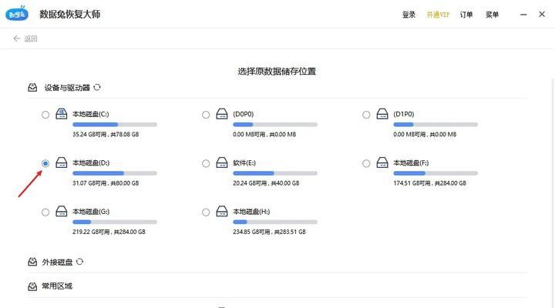Click the 本地磁盘(G:) drive label
This screenshot has width=555, height=308.
tap(91, 212)
